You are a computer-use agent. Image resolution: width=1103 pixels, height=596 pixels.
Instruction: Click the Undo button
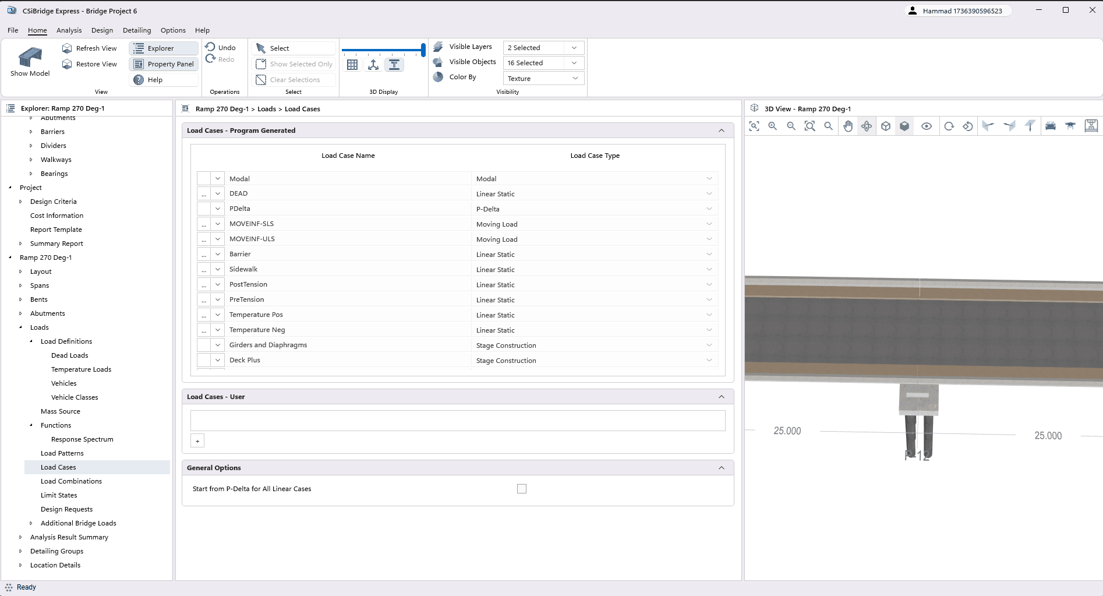[221, 48]
